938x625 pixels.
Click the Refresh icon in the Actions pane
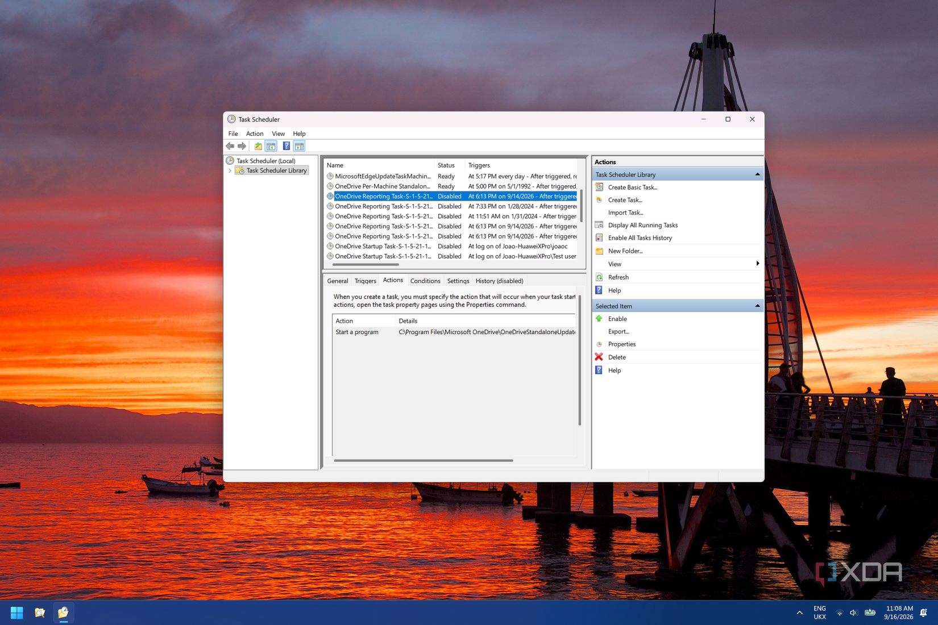tap(599, 277)
